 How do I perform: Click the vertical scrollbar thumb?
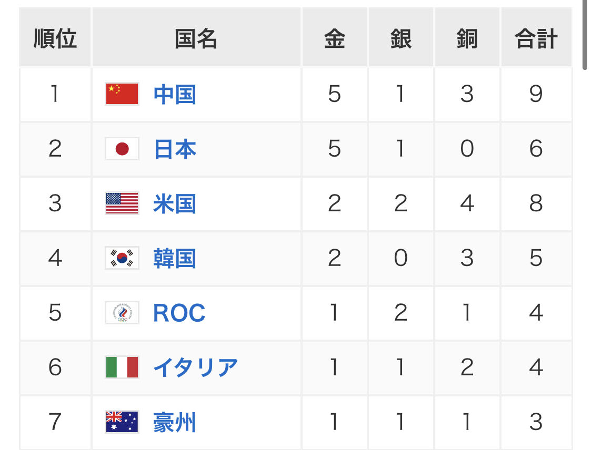coord(585,34)
